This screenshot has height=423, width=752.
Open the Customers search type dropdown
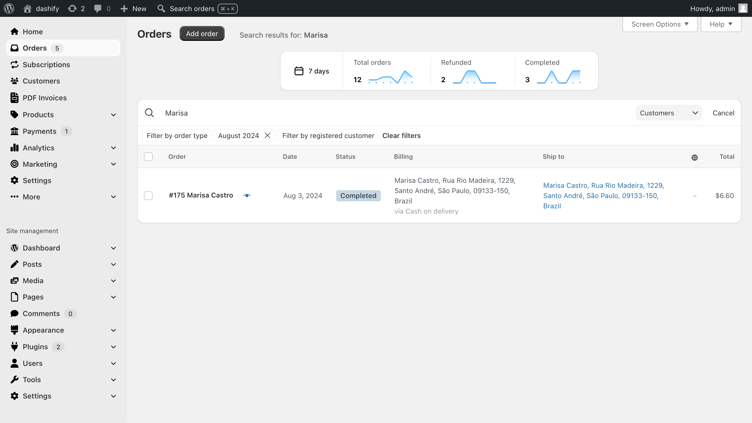[669, 113]
